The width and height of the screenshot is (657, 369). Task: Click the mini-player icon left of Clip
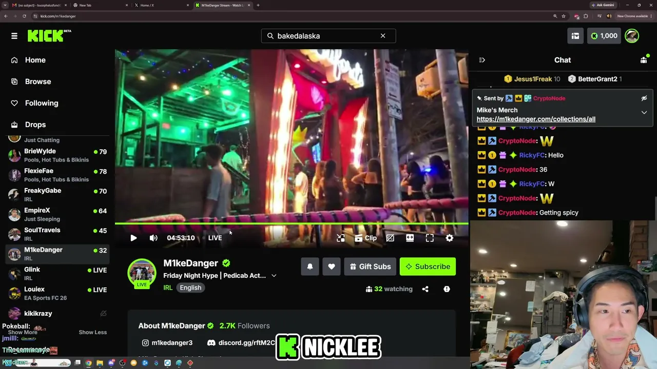pyautogui.click(x=341, y=238)
